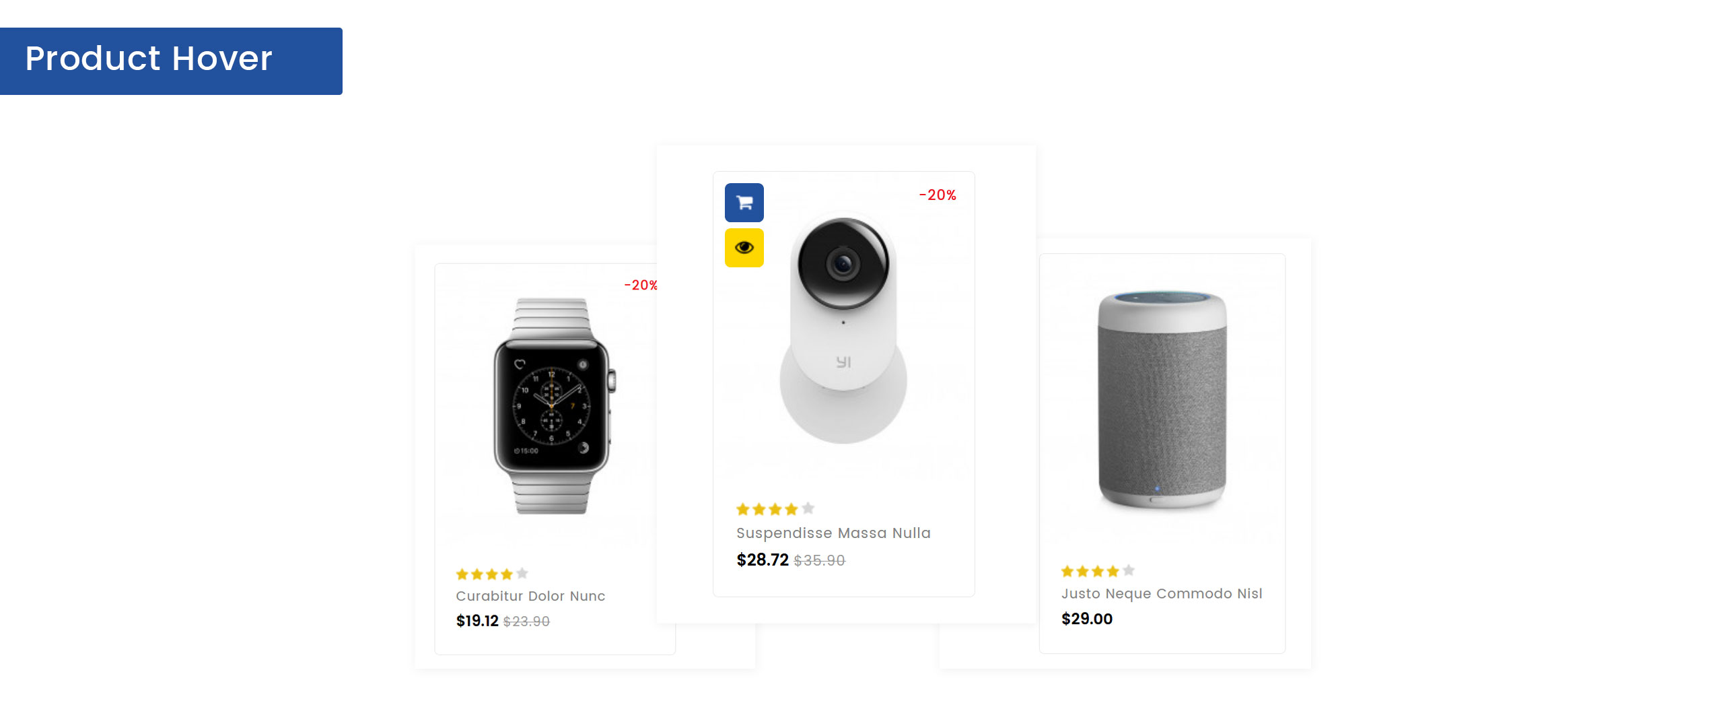Screen dimensions: 1723x707
Task: Open the Apple Watch product image
Action: point(552,406)
